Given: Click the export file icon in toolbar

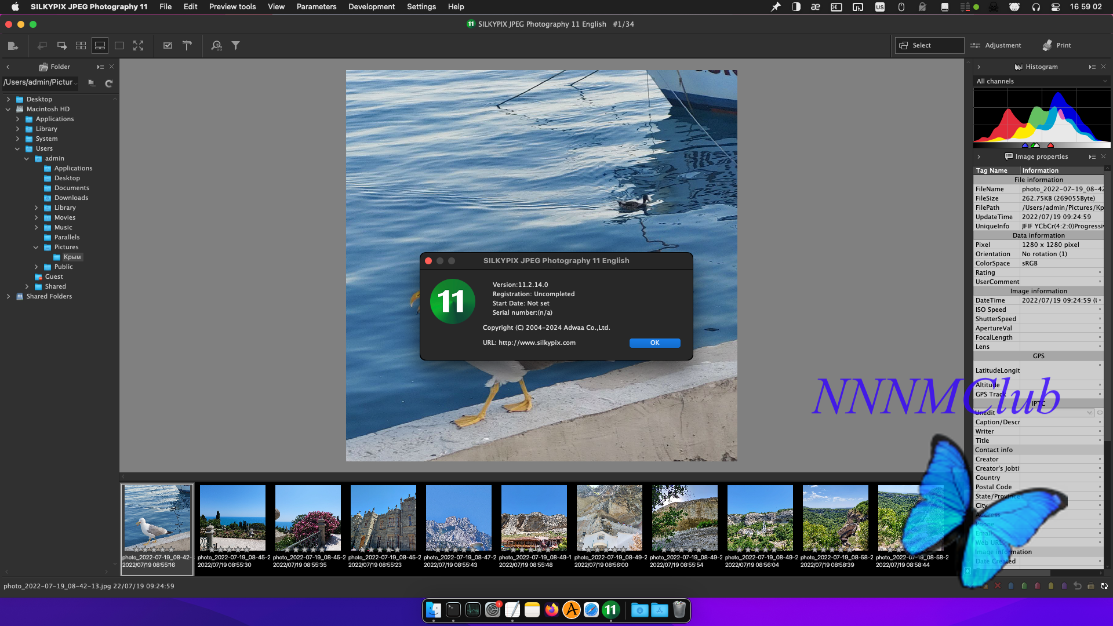Looking at the screenshot, I should (13, 46).
